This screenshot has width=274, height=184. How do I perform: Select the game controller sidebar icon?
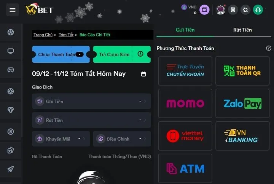11,70
